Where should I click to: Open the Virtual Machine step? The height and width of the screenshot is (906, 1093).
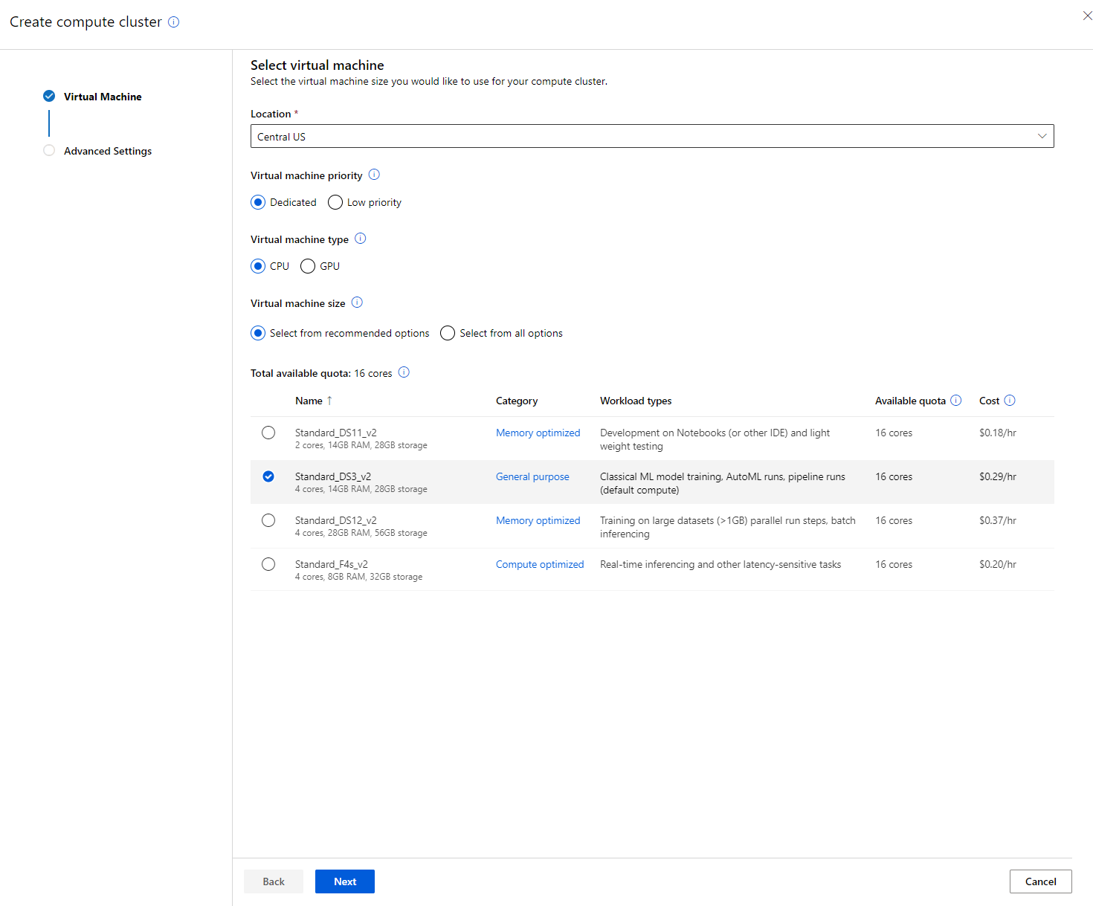click(x=102, y=97)
